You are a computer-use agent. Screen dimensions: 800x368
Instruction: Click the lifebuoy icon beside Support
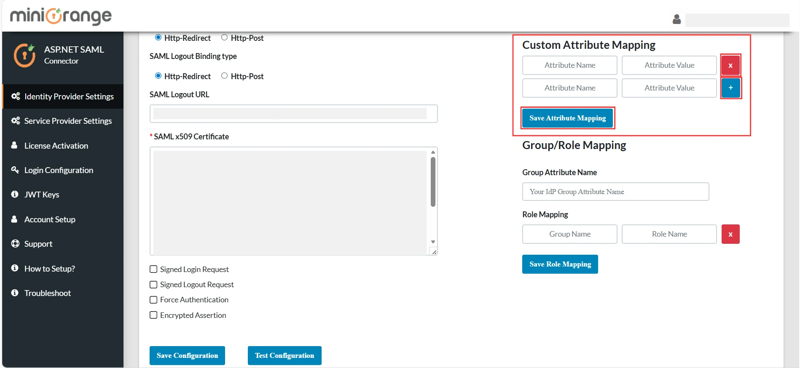click(15, 244)
